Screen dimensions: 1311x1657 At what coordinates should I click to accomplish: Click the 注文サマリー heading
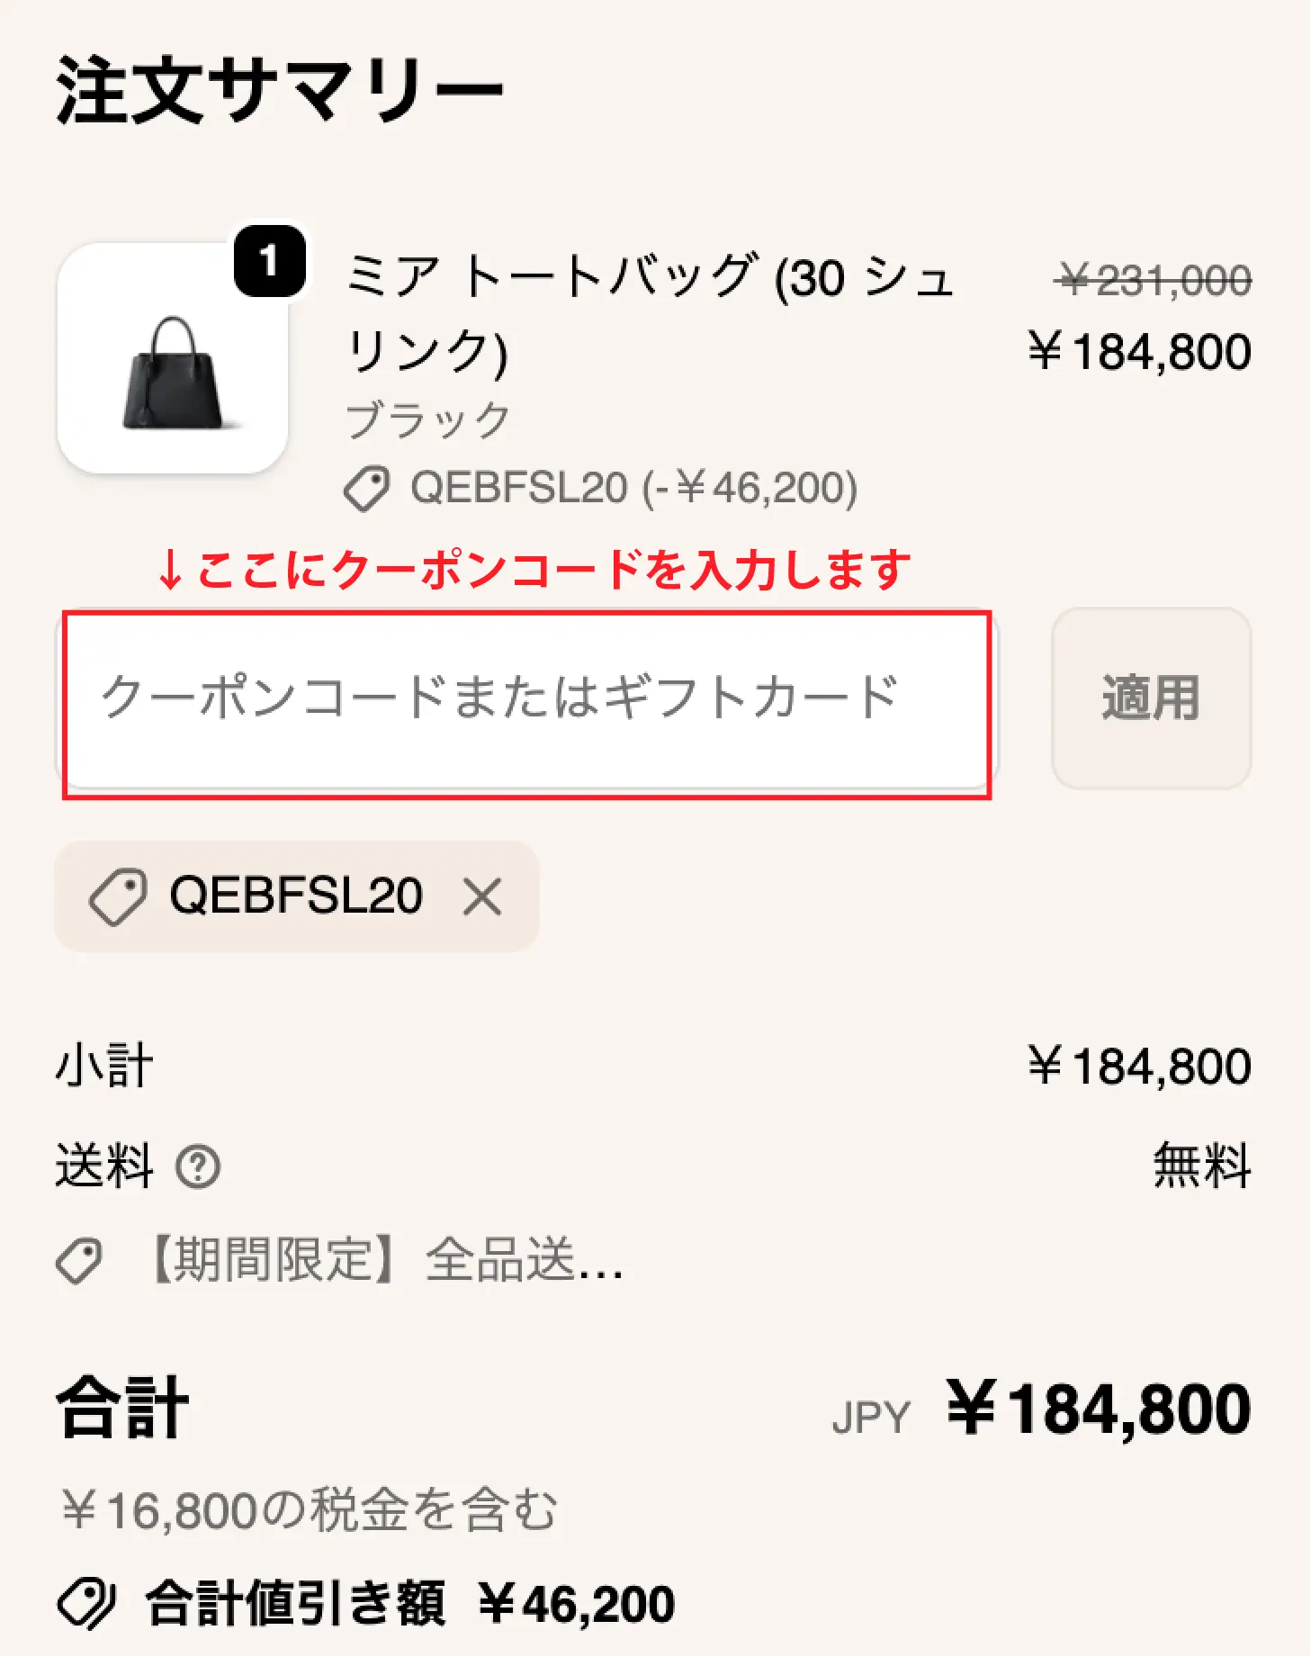[x=279, y=90]
